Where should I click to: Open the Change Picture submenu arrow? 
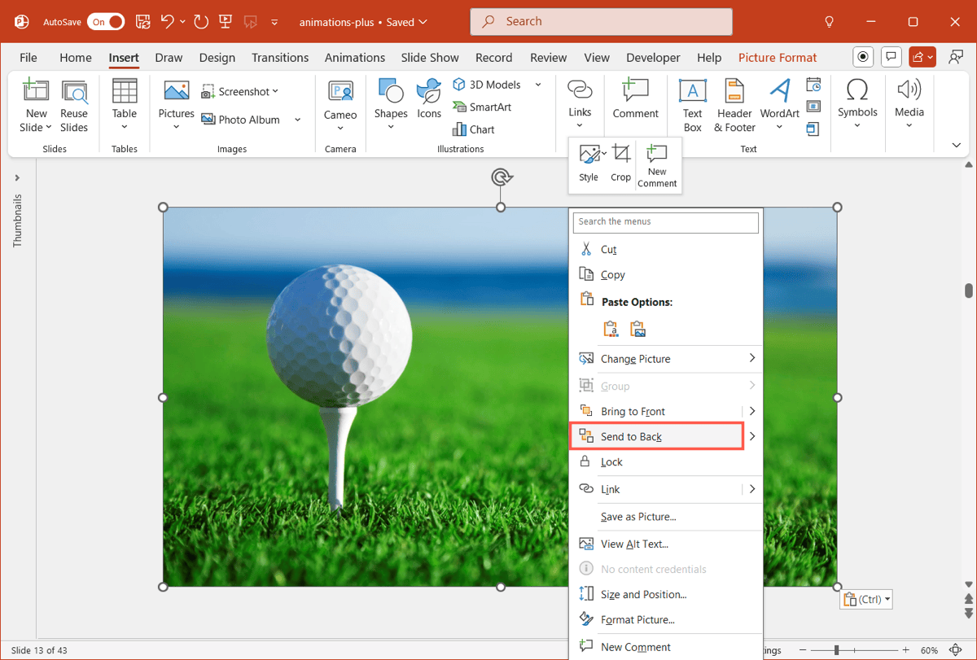(752, 358)
